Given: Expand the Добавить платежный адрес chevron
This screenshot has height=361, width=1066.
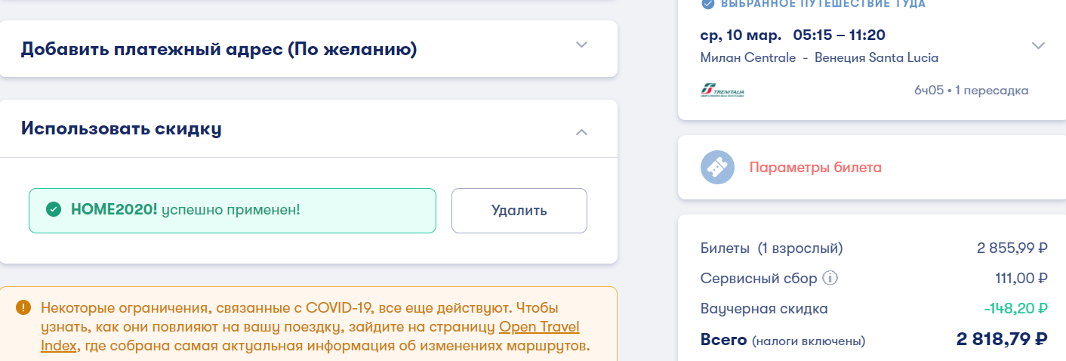Looking at the screenshot, I should (x=581, y=44).
